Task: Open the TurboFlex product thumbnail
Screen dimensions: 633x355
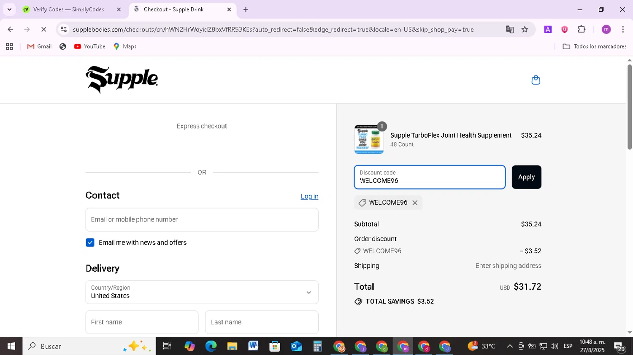Action: [369, 139]
